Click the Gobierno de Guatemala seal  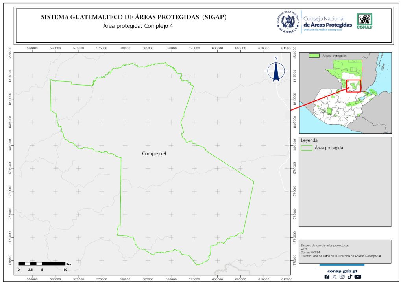coord(289,22)
